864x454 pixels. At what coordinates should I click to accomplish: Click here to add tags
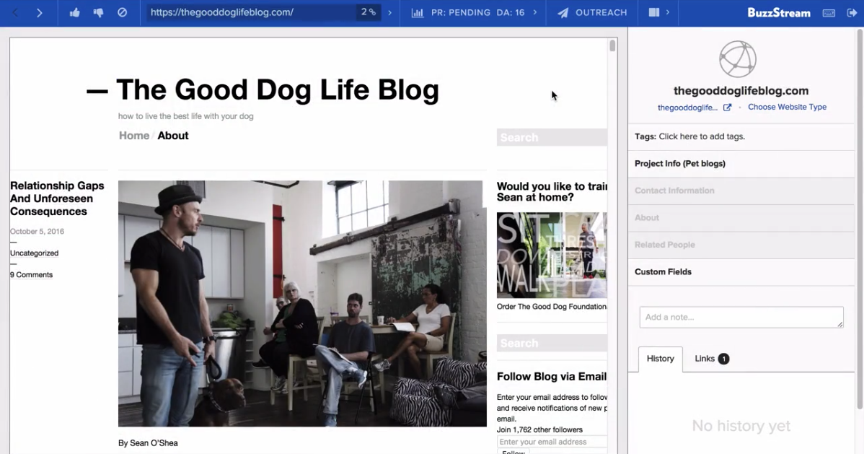click(x=702, y=136)
